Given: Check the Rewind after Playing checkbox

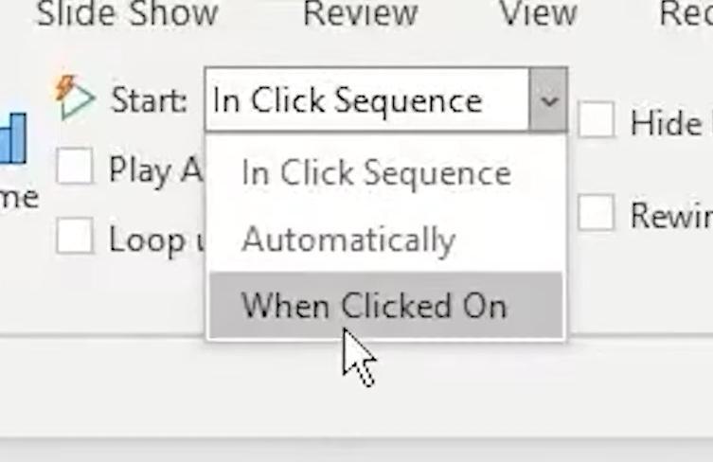Looking at the screenshot, I should pos(597,213).
